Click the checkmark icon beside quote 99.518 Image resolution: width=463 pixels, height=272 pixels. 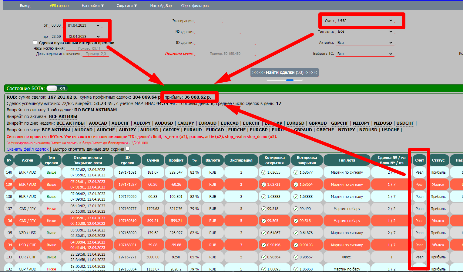click(264, 209)
